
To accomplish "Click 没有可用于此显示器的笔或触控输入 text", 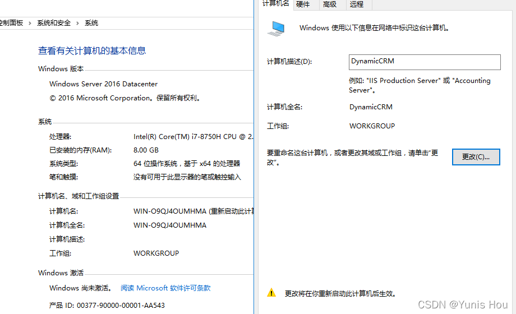I will 187,177.
